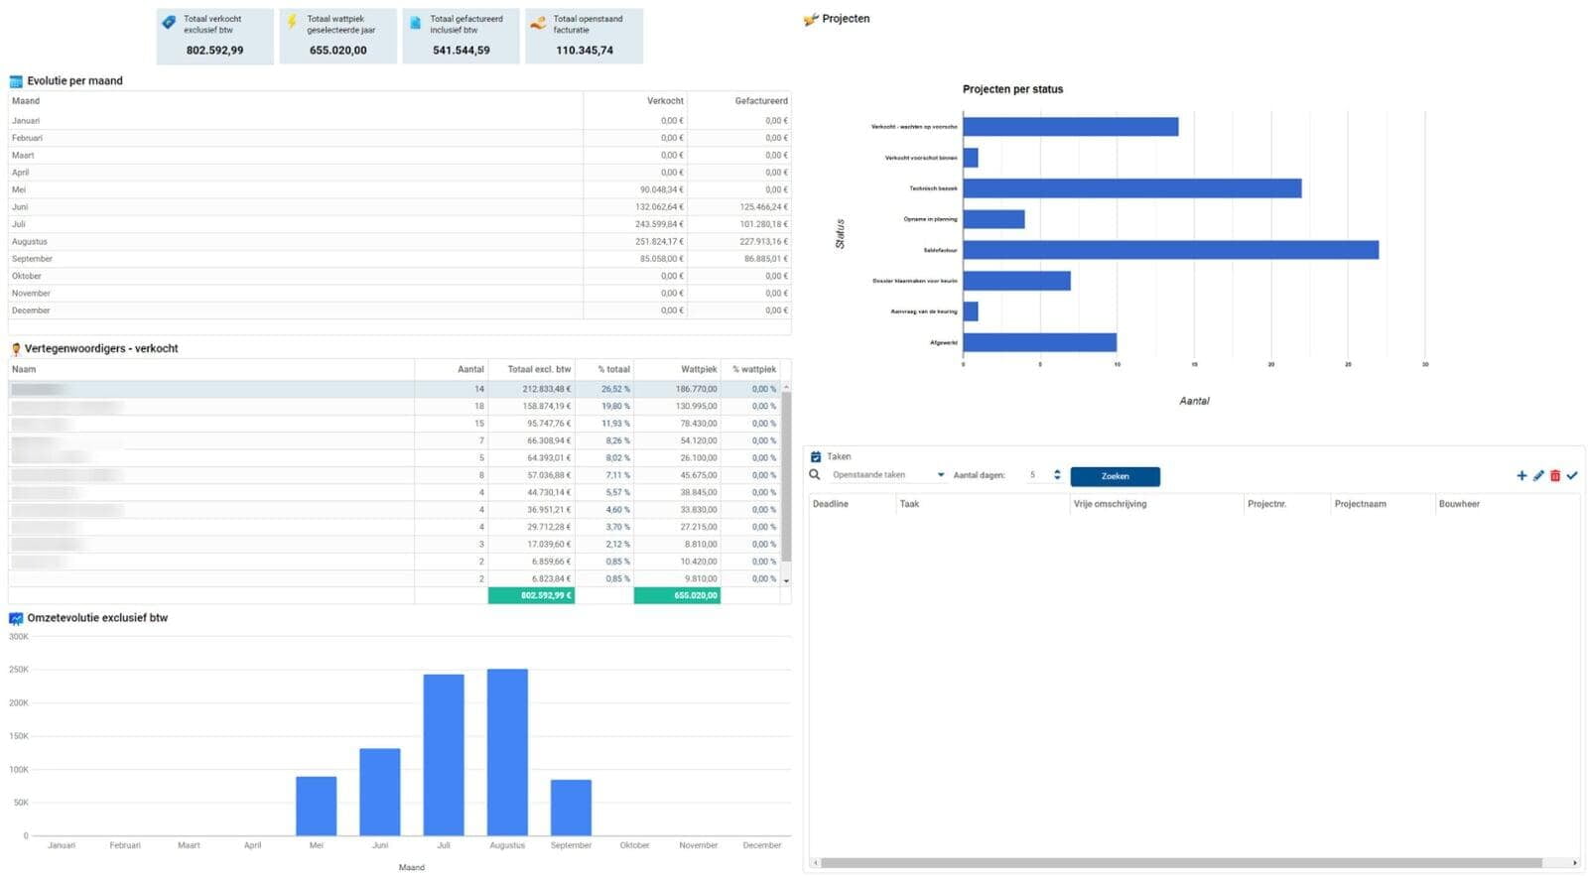Image resolution: width=1588 pixels, height=876 pixels.
Task: Click the Technisch bezoek bar in chart
Action: click(x=1131, y=188)
